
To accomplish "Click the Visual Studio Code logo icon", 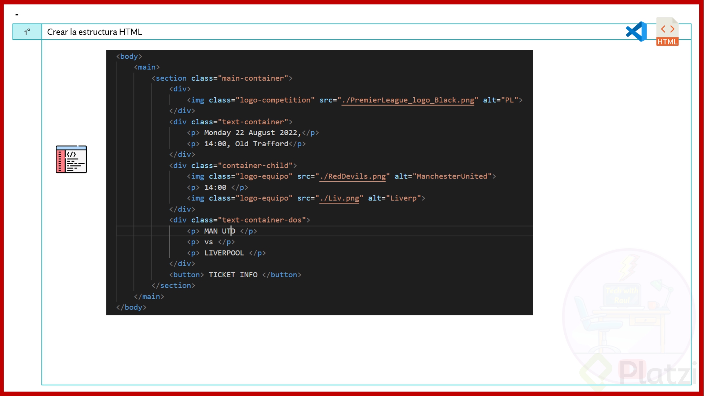I will tap(636, 32).
